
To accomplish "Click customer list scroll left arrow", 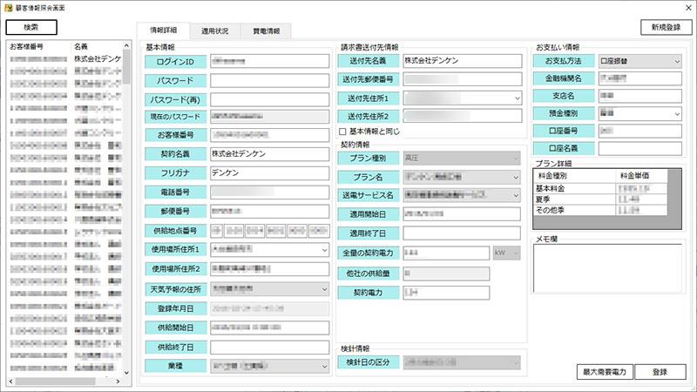I will point(11,382).
